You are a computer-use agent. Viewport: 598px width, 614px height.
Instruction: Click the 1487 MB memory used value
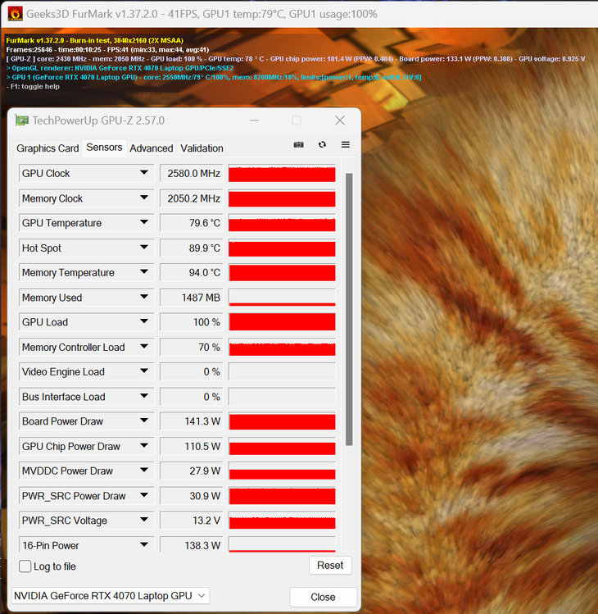[x=192, y=298]
